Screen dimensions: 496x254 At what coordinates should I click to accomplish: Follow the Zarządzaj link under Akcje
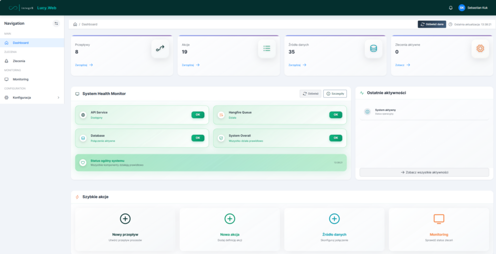click(191, 65)
